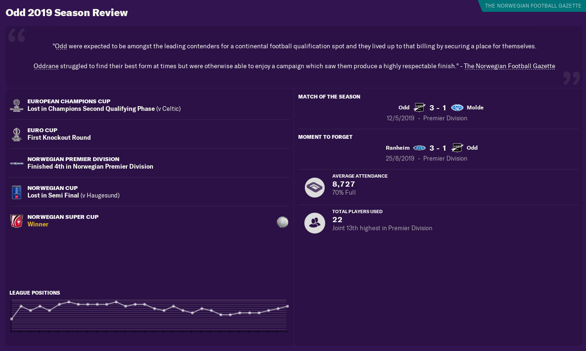Viewport: 586px width, 351px height.
Task: Click the Odd 3 - 1 Molde score
Action: pyautogui.click(x=438, y=108)
